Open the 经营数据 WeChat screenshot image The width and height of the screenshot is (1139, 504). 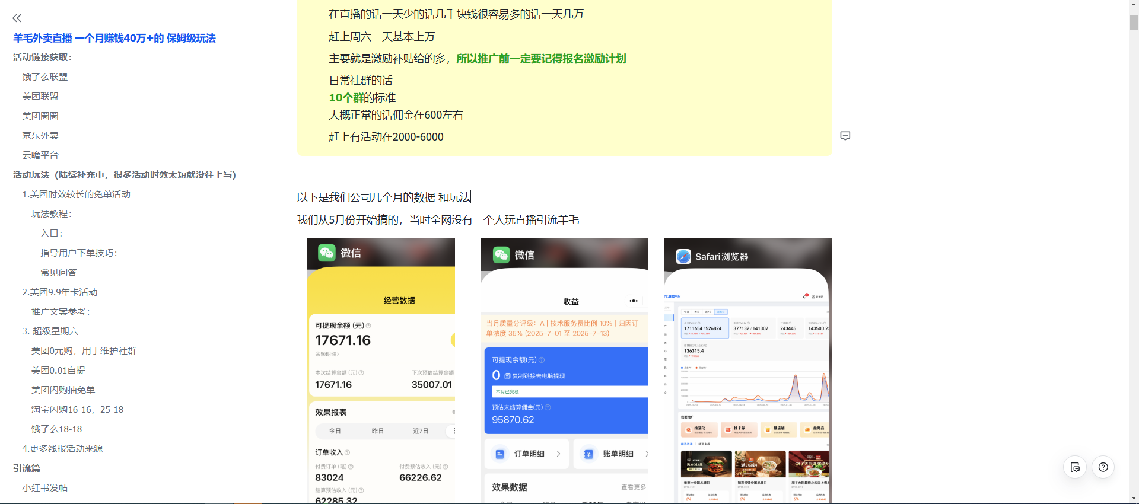tap(380, 371)
